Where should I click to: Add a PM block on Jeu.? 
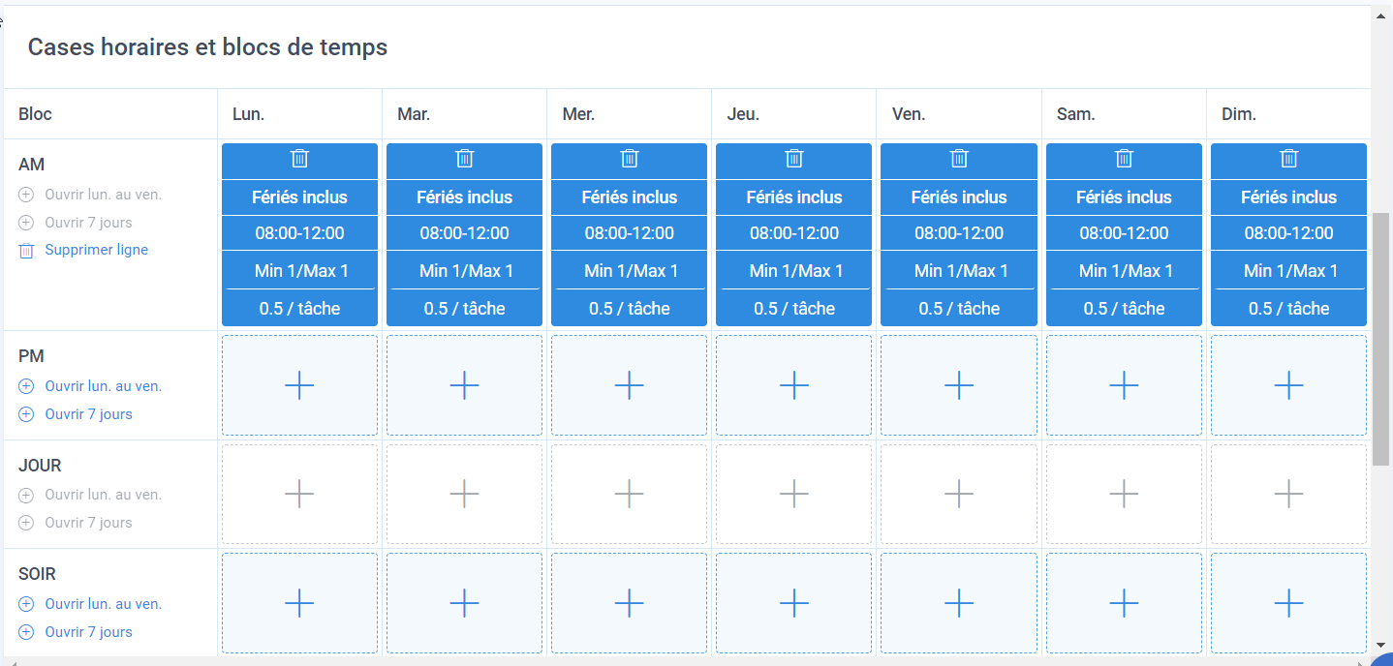(x=794, y=385)
